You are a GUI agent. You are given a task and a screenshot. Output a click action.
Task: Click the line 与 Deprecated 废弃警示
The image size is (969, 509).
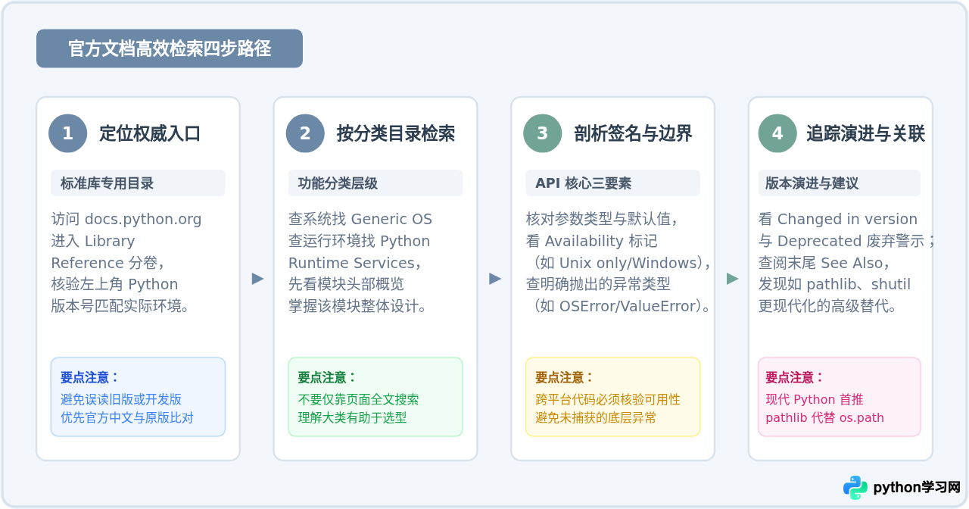pyautogui.click(x=848, y=242)
